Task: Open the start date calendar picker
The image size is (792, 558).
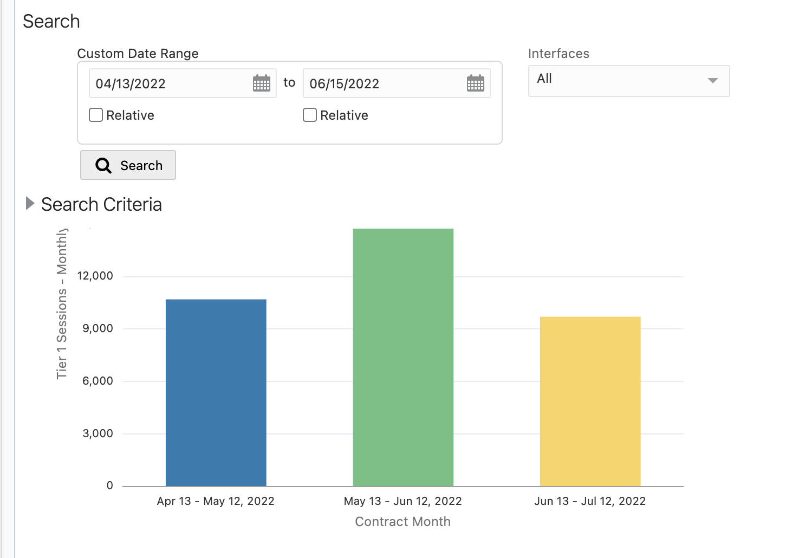Action: 262,83
